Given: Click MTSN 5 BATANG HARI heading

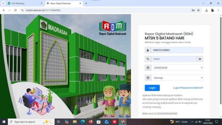Looking at the screenshot, I should pos(164,38).
